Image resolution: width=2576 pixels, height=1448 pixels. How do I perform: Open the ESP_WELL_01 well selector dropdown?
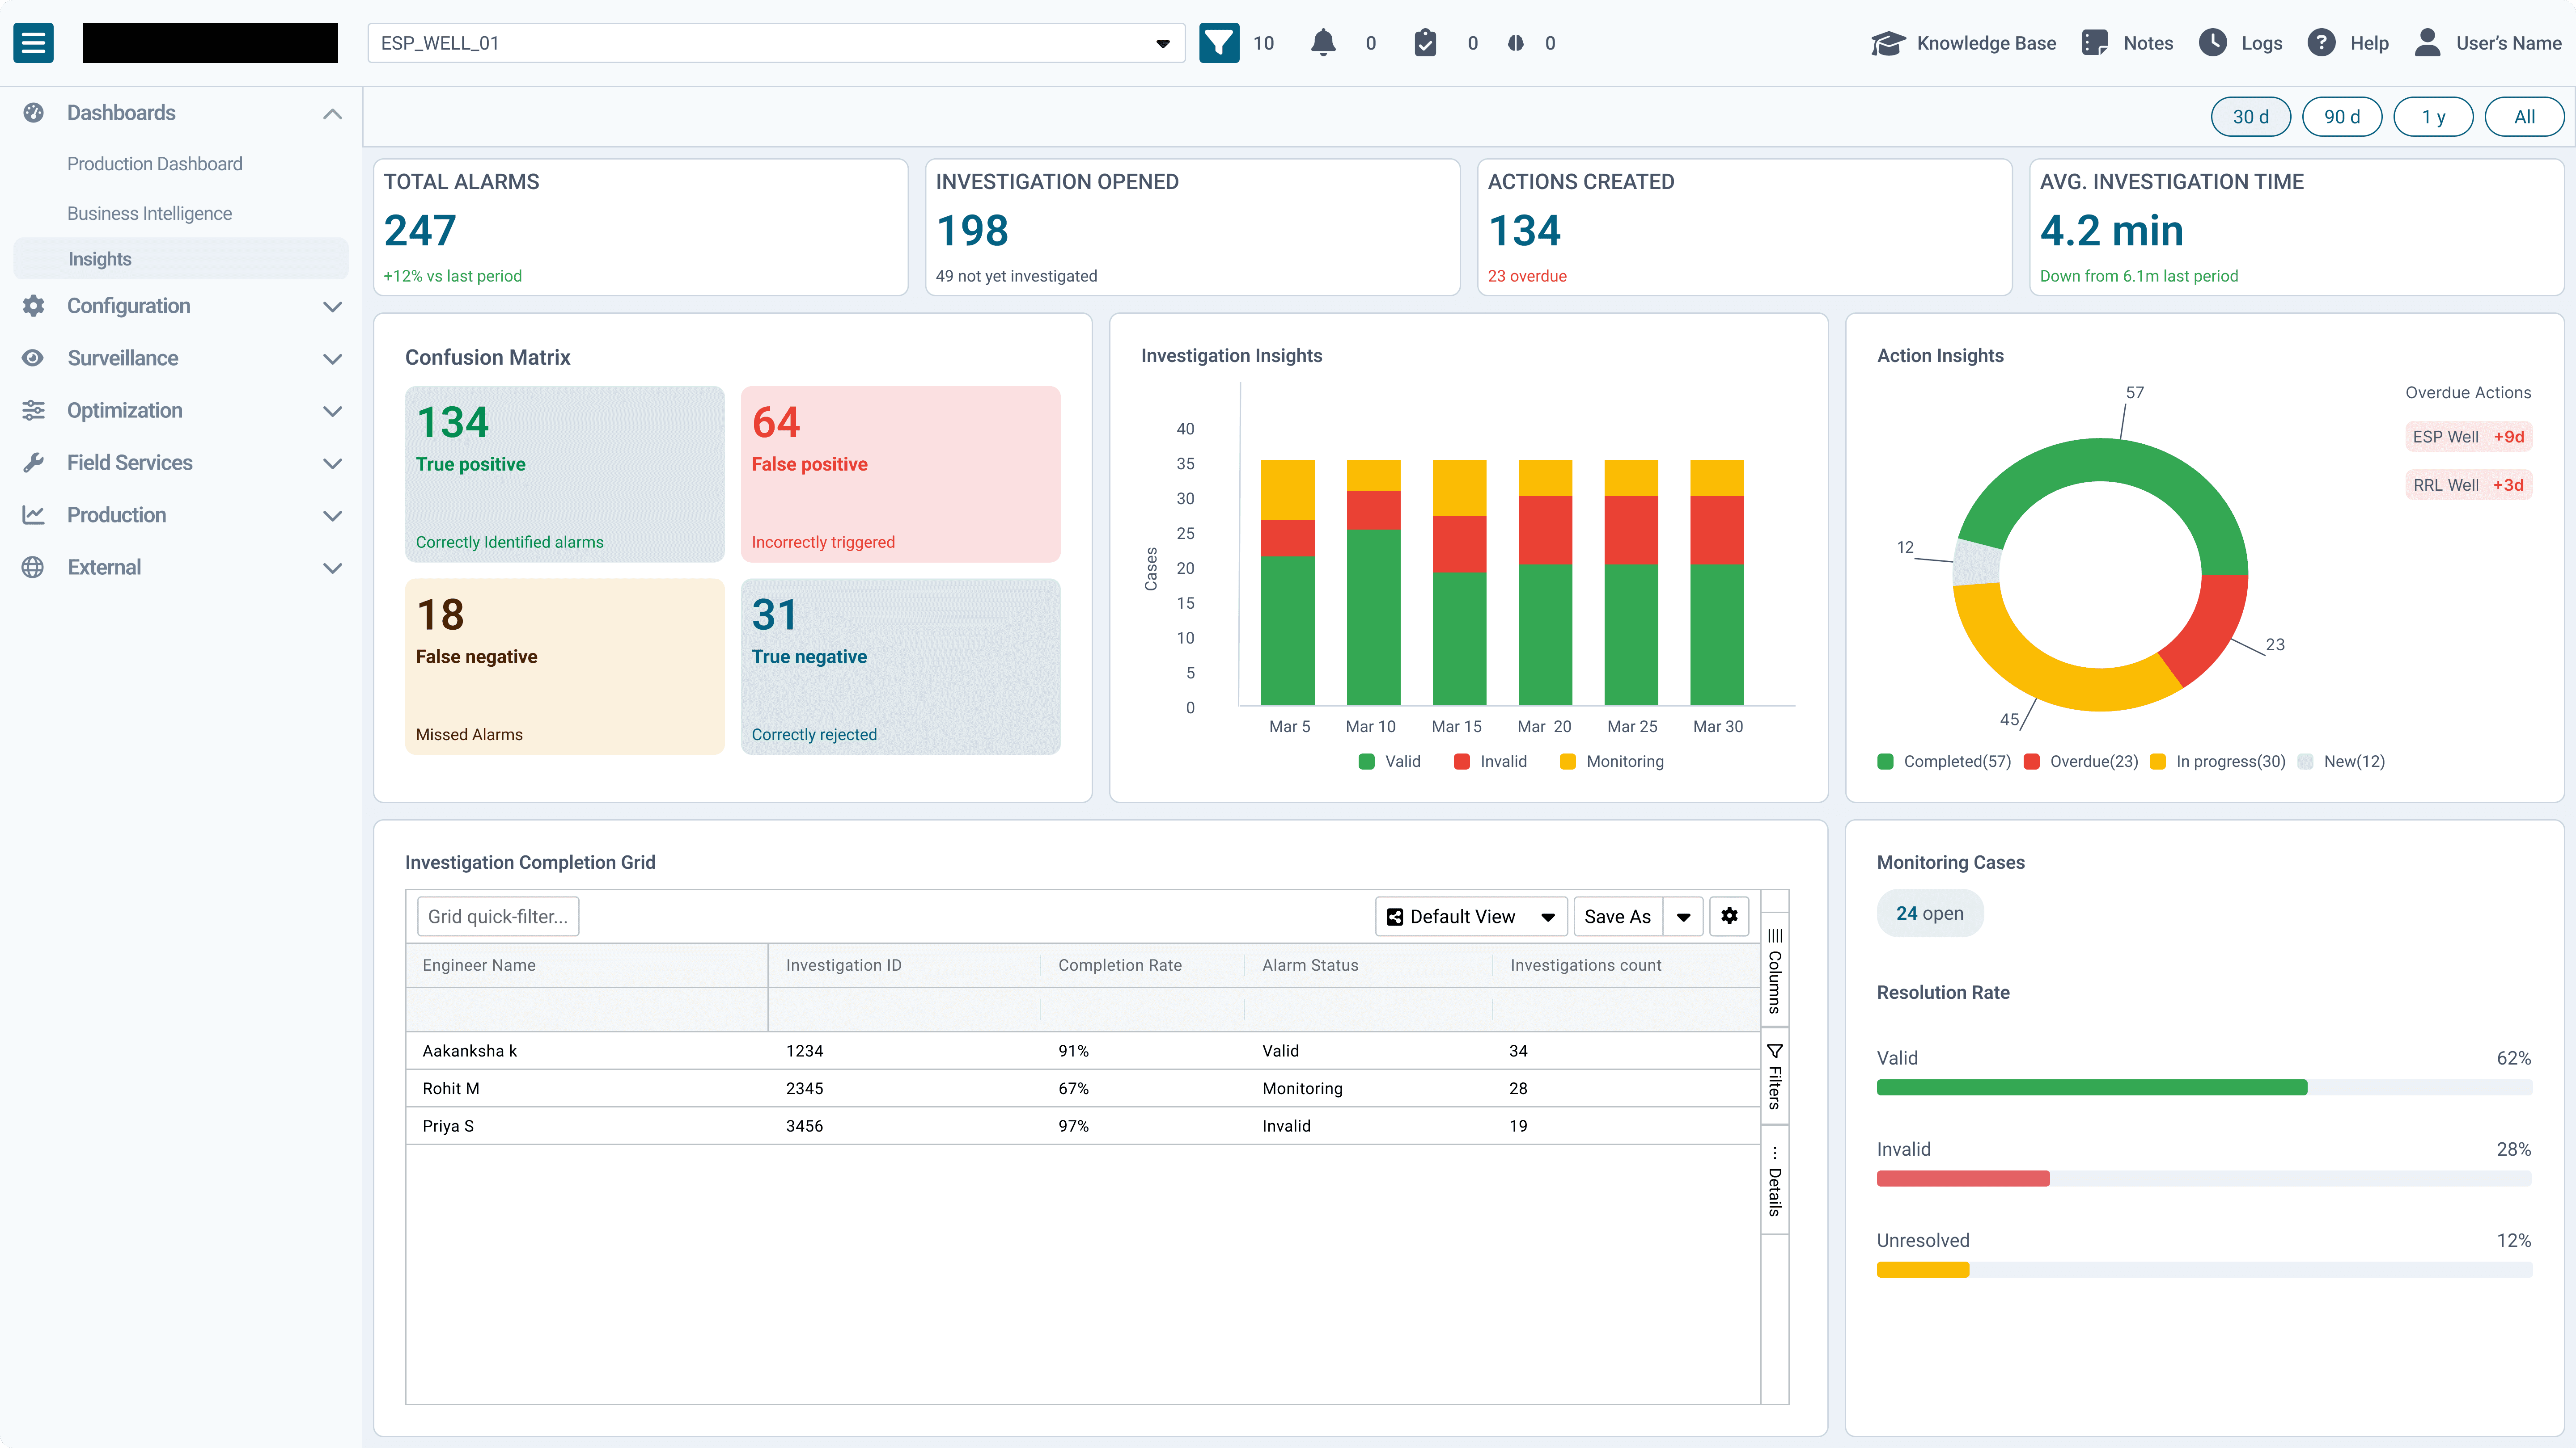click(775, 43)
